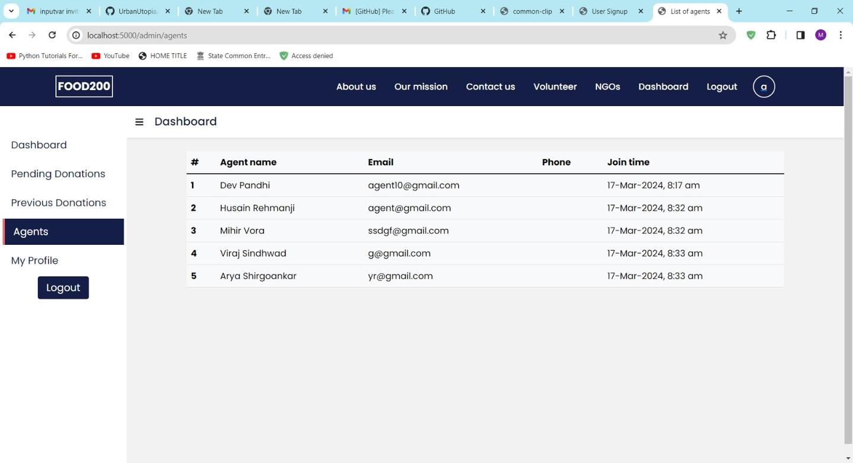
Task: Close the UrbanUtopia GitHub tab
Action: pyautogui.click(x=168, y=11)
